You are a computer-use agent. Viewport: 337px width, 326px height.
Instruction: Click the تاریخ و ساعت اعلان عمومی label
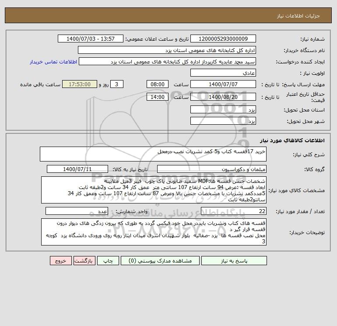[157, 39]
